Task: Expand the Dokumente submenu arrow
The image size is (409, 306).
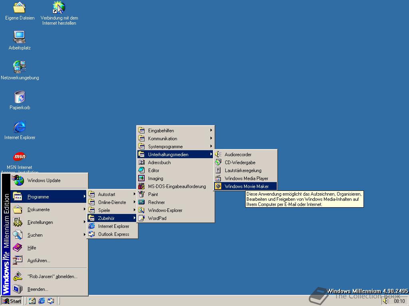Action: 85,209
